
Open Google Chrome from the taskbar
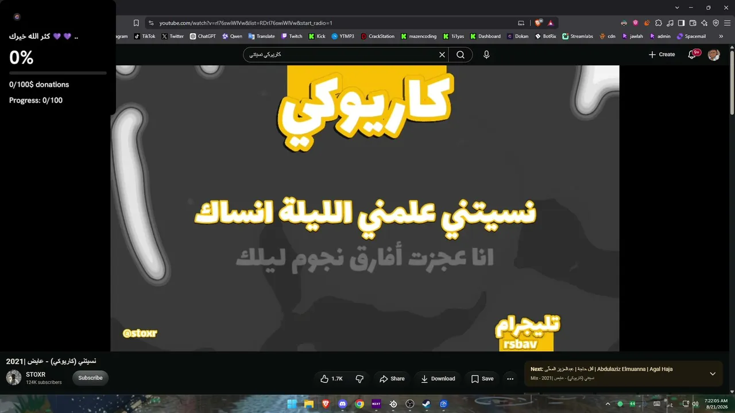(359, 404)
